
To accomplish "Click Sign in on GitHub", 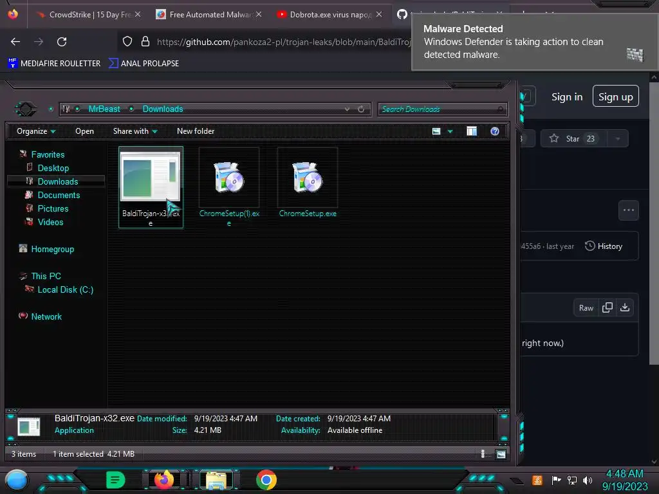I will 567,97.
